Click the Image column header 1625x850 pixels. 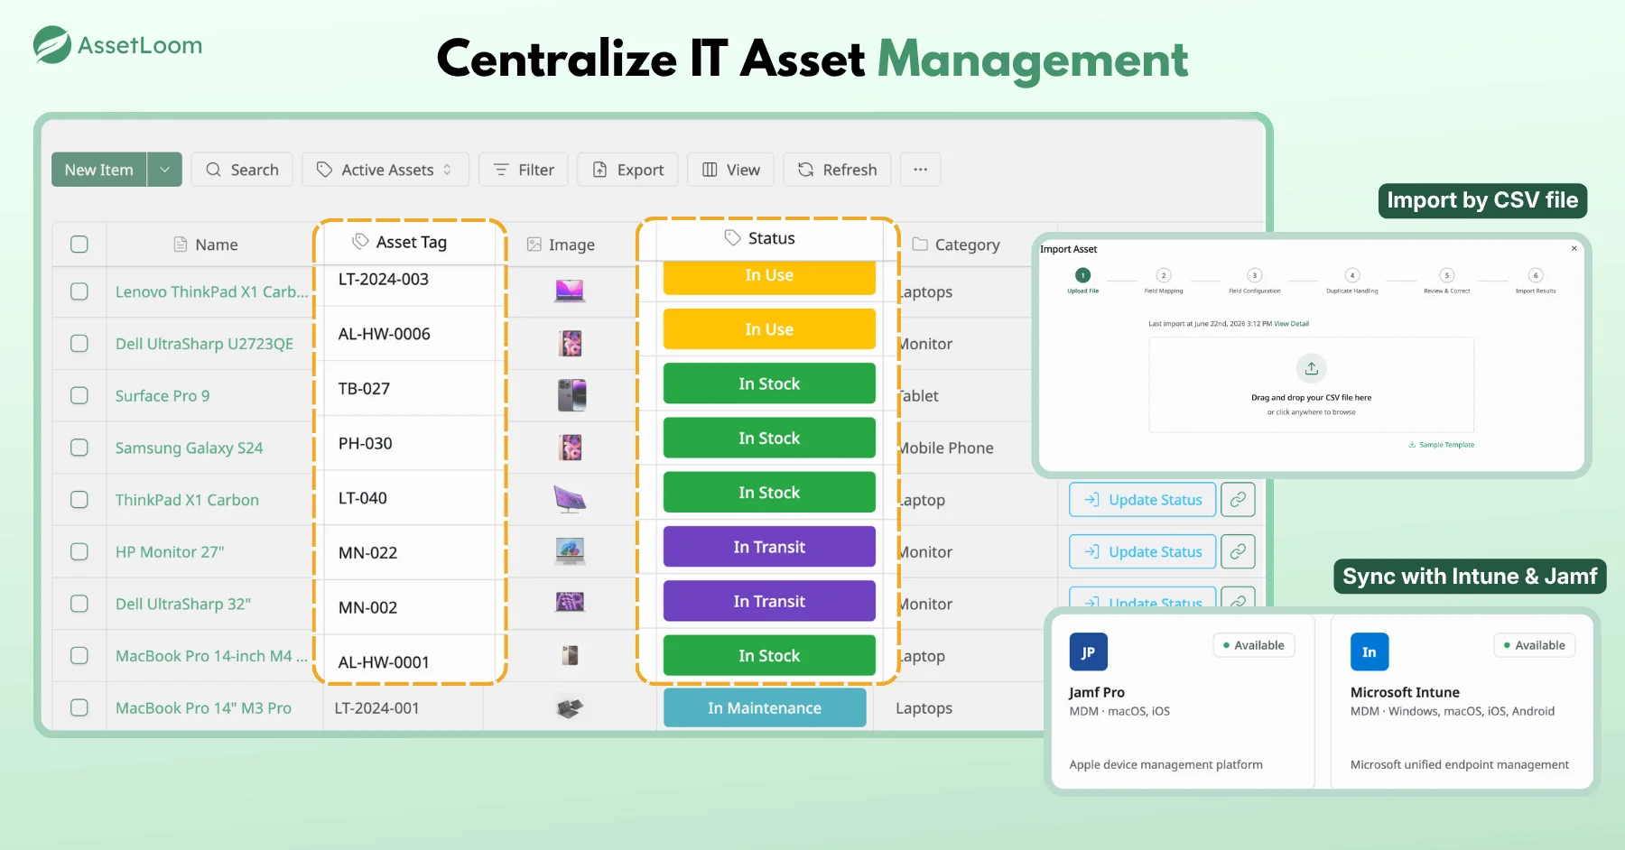point(561,245)
